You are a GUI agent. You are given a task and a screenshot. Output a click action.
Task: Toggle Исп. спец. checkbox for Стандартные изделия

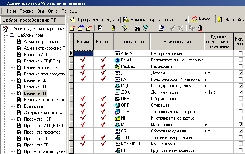241,85
